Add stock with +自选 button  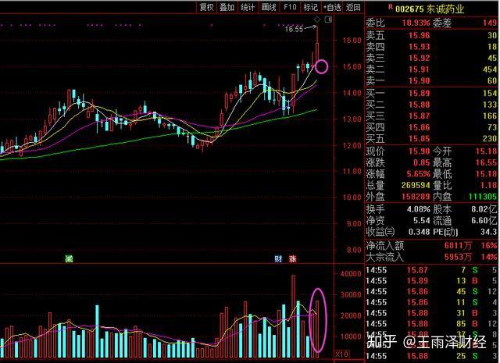point(332,7)
